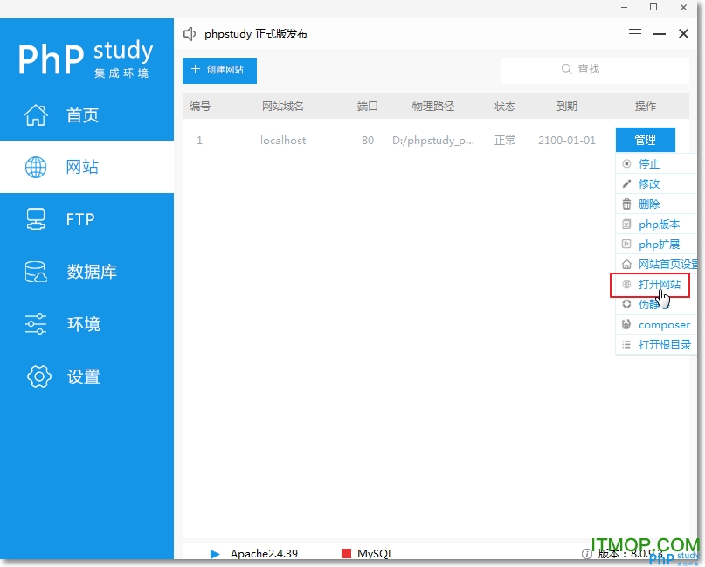Click the composer logo icon
The width and height of the screenshot is (705, 567).
tap(626, 325)
